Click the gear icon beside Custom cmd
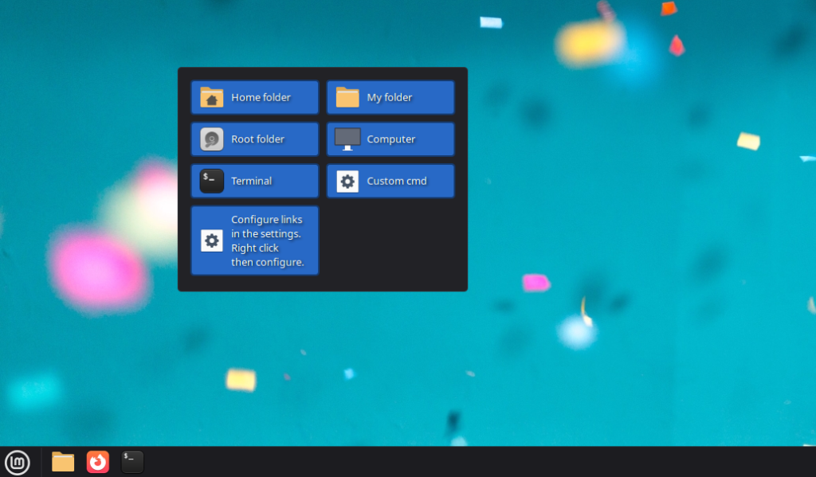The height and width of the screenshot is (477, 816). (x=347, y=181)
